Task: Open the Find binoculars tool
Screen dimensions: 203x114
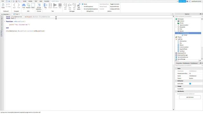Action: click(x=24, y=5)
